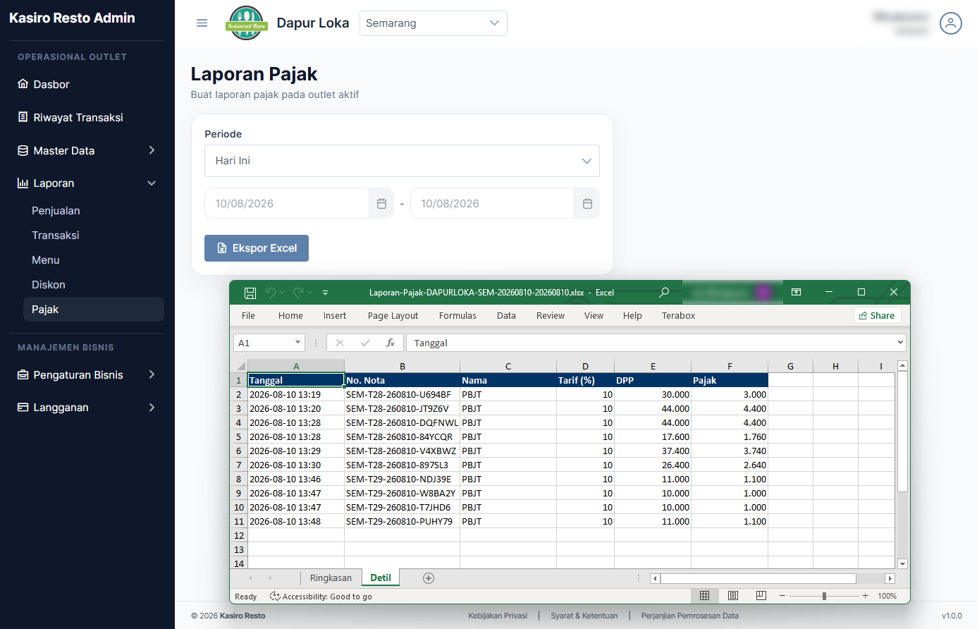
Task: Click the accessibility status icon
Action: point(275,597)
